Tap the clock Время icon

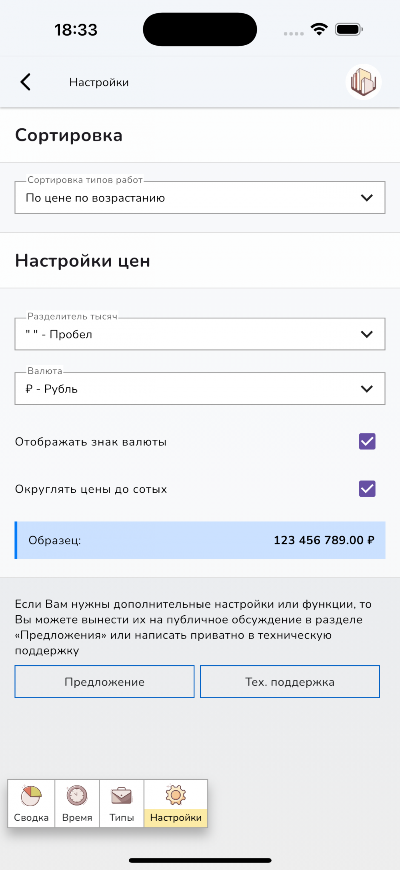pyautogui.click(x=77, y=795)
